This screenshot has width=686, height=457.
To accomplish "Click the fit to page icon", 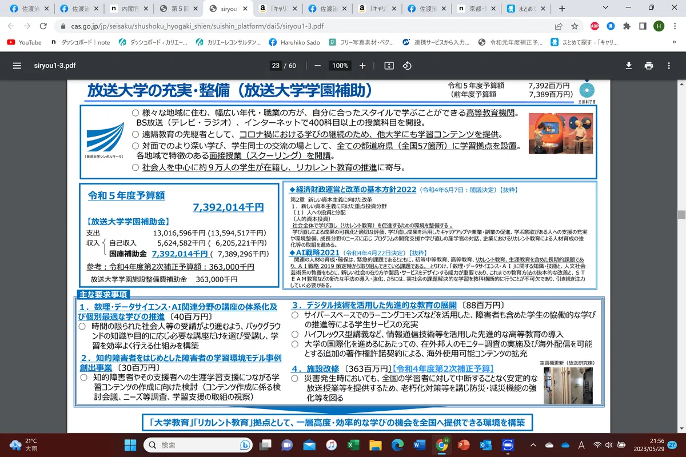I will coord(389,66).
